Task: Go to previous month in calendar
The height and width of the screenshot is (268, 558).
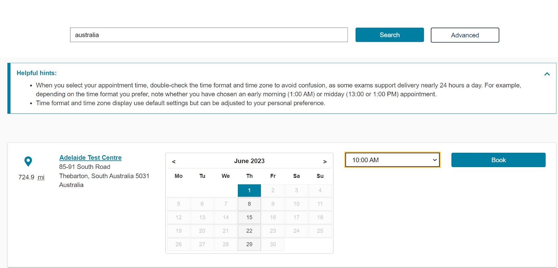Action: coord(174,161)
